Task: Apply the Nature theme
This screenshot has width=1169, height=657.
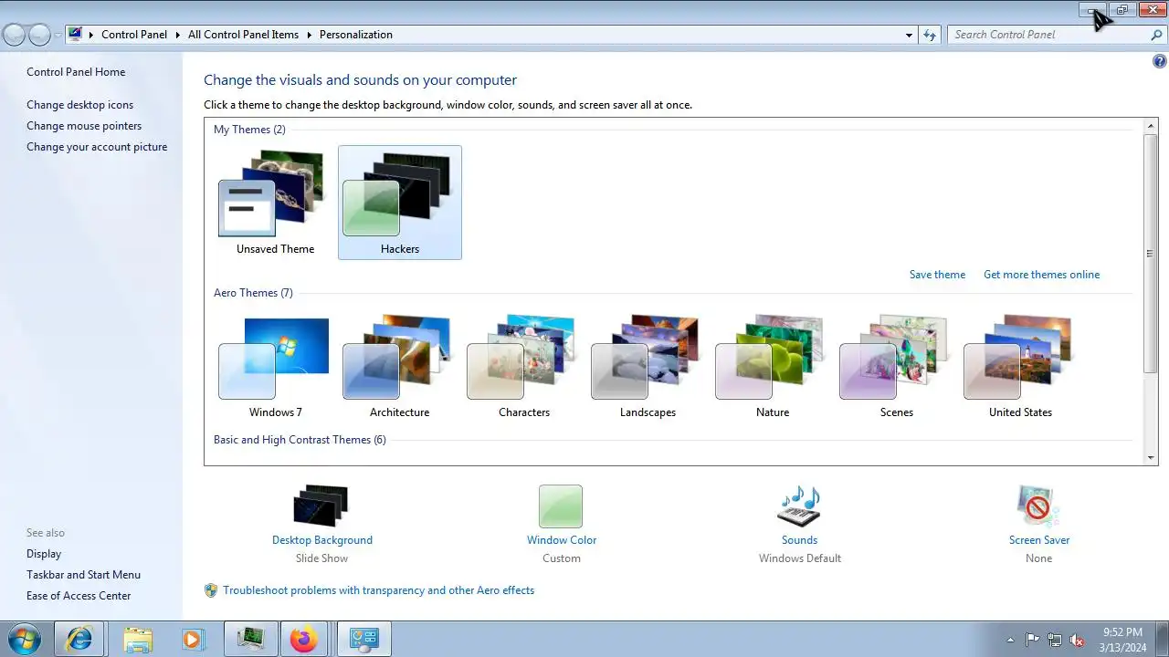Action: coord(772,365)
